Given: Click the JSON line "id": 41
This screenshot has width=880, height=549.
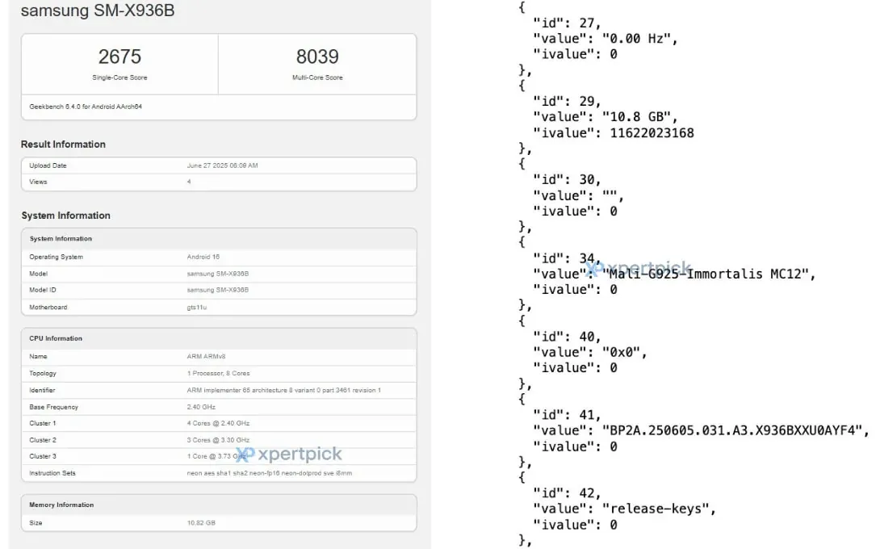Looking at the screenshot, I should pyautogui.click(x=567, y=415).
